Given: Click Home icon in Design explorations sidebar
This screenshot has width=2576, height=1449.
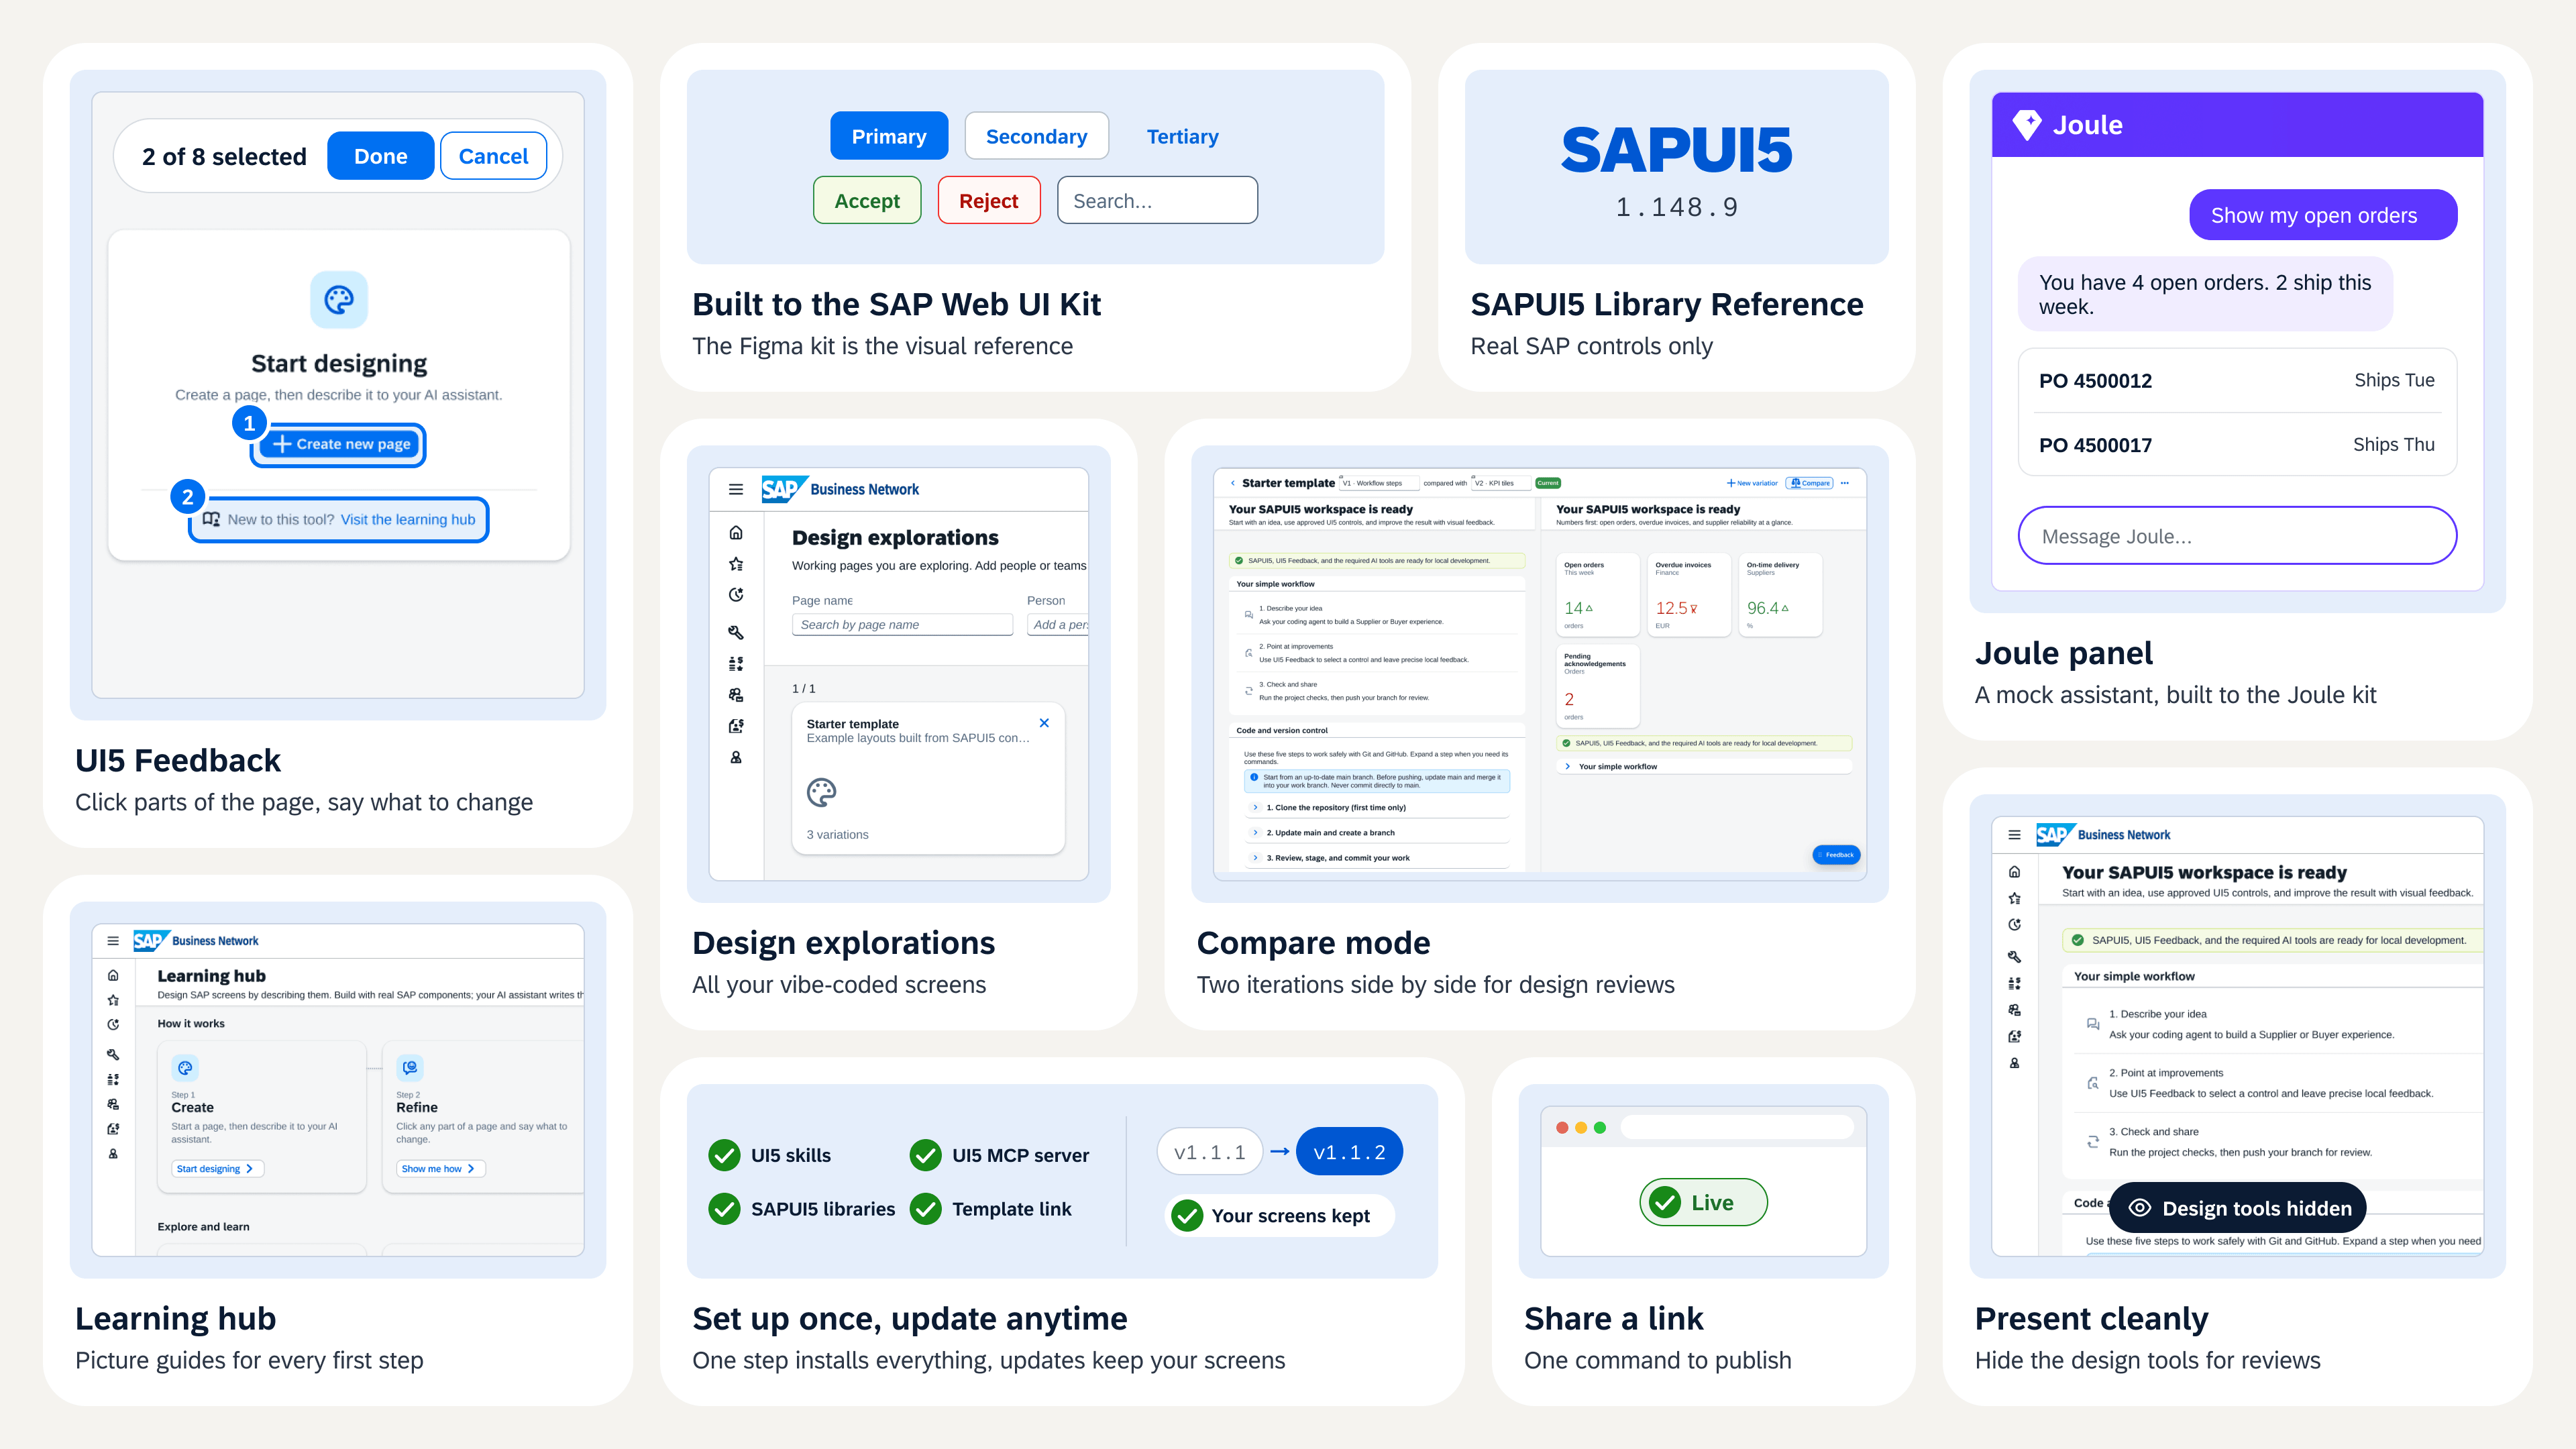Looking at the screenshot, I should coord(736,533).
